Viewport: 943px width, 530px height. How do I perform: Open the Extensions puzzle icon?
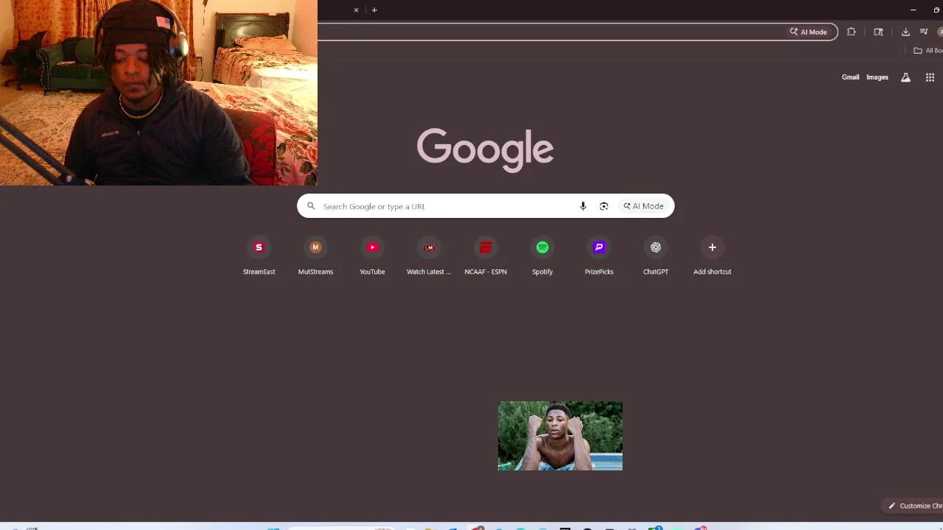pos(851,32)
